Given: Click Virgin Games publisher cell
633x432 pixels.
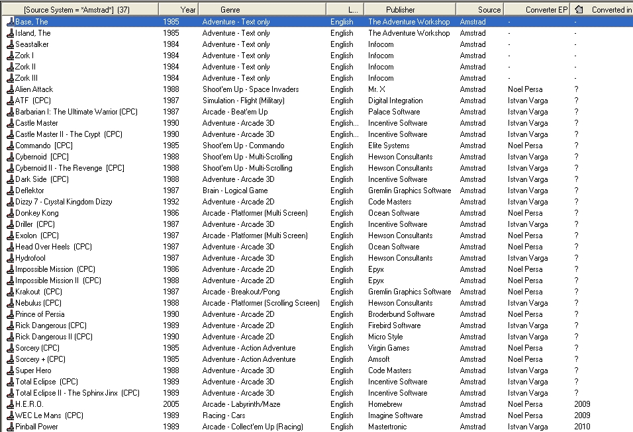Looking at the screenshot, I should 389,348.
